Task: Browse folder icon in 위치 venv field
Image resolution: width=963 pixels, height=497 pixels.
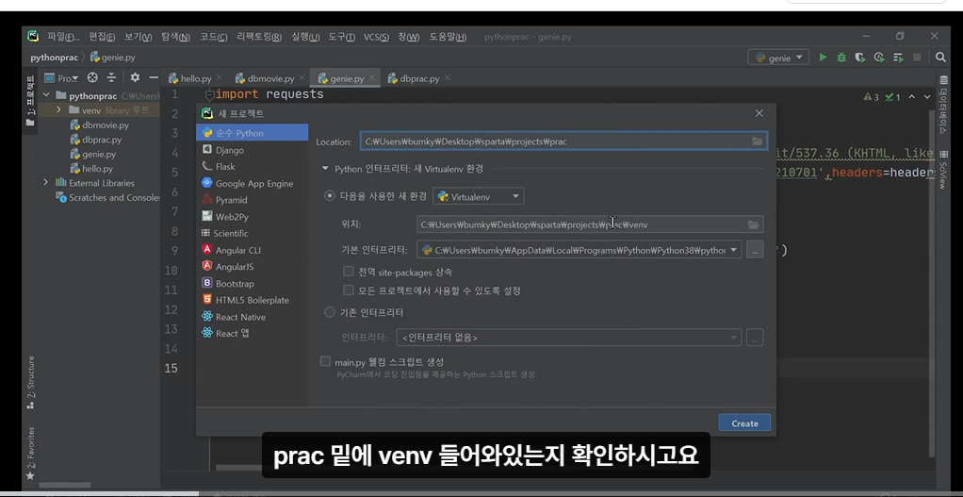Action: [754, 224]
